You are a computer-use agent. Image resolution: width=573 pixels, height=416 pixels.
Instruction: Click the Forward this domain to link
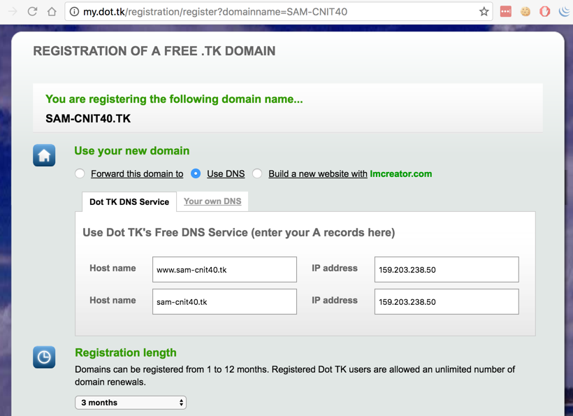(137, 173)
